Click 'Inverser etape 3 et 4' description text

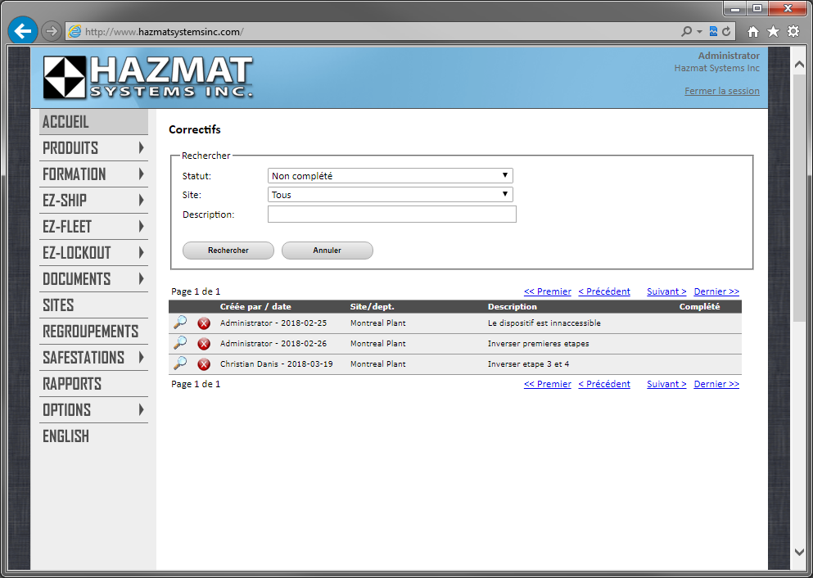(x=528, y=364)
